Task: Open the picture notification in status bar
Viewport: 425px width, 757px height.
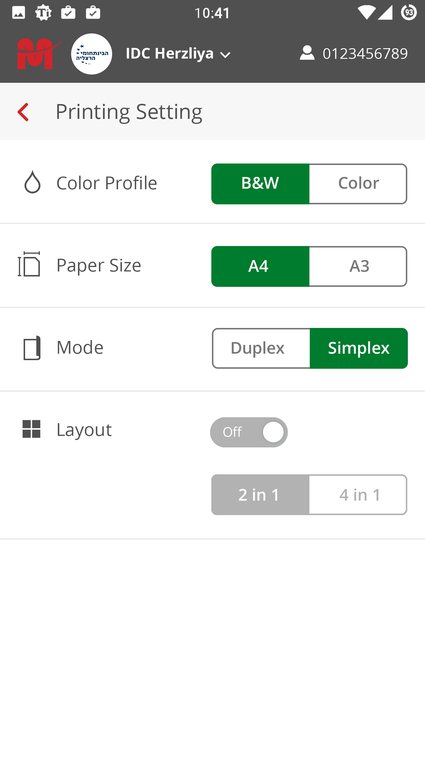Action: coord(18,13)
